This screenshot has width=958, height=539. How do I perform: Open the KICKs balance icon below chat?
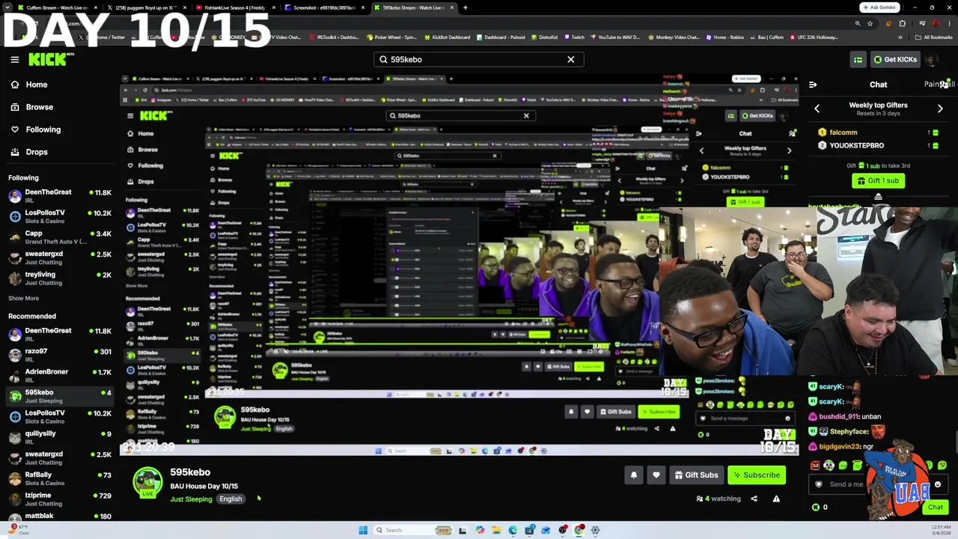pyautogui.click(x=816, y=507)
